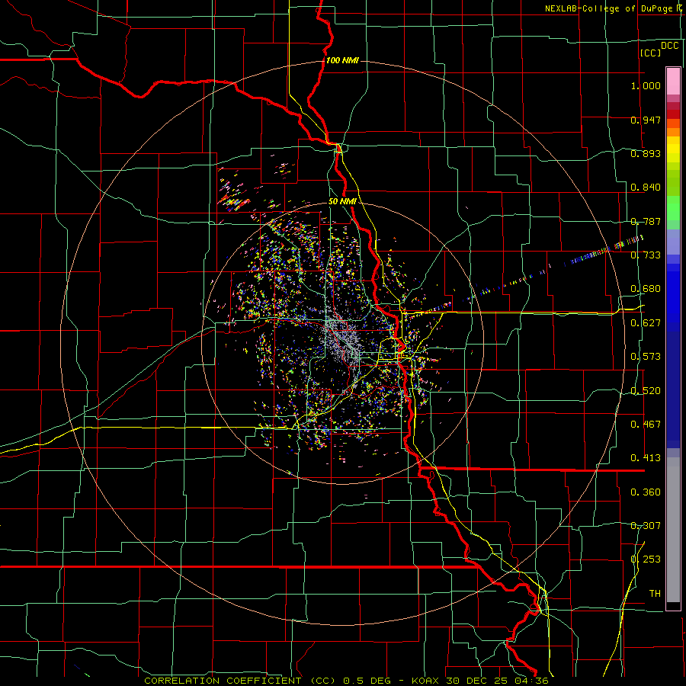Click the 50 NMI range ring label
This screenshot has height=686, width=686.
[342, 201]
